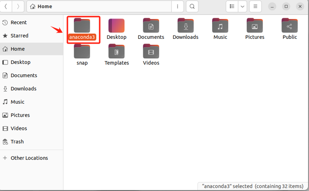Screen dimensions: 309x191
Task: Close the Files window
Action: 300,7
